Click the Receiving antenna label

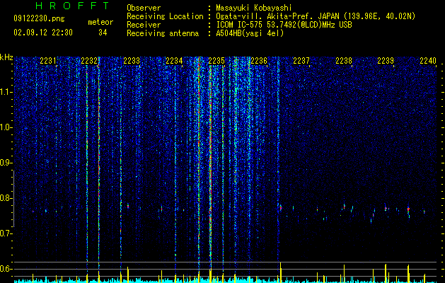point(163,33)
